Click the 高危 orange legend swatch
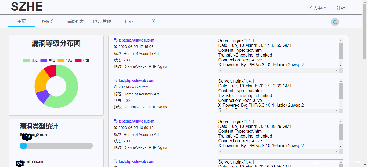Screen dimensions: 367x167 click(61, 60)
